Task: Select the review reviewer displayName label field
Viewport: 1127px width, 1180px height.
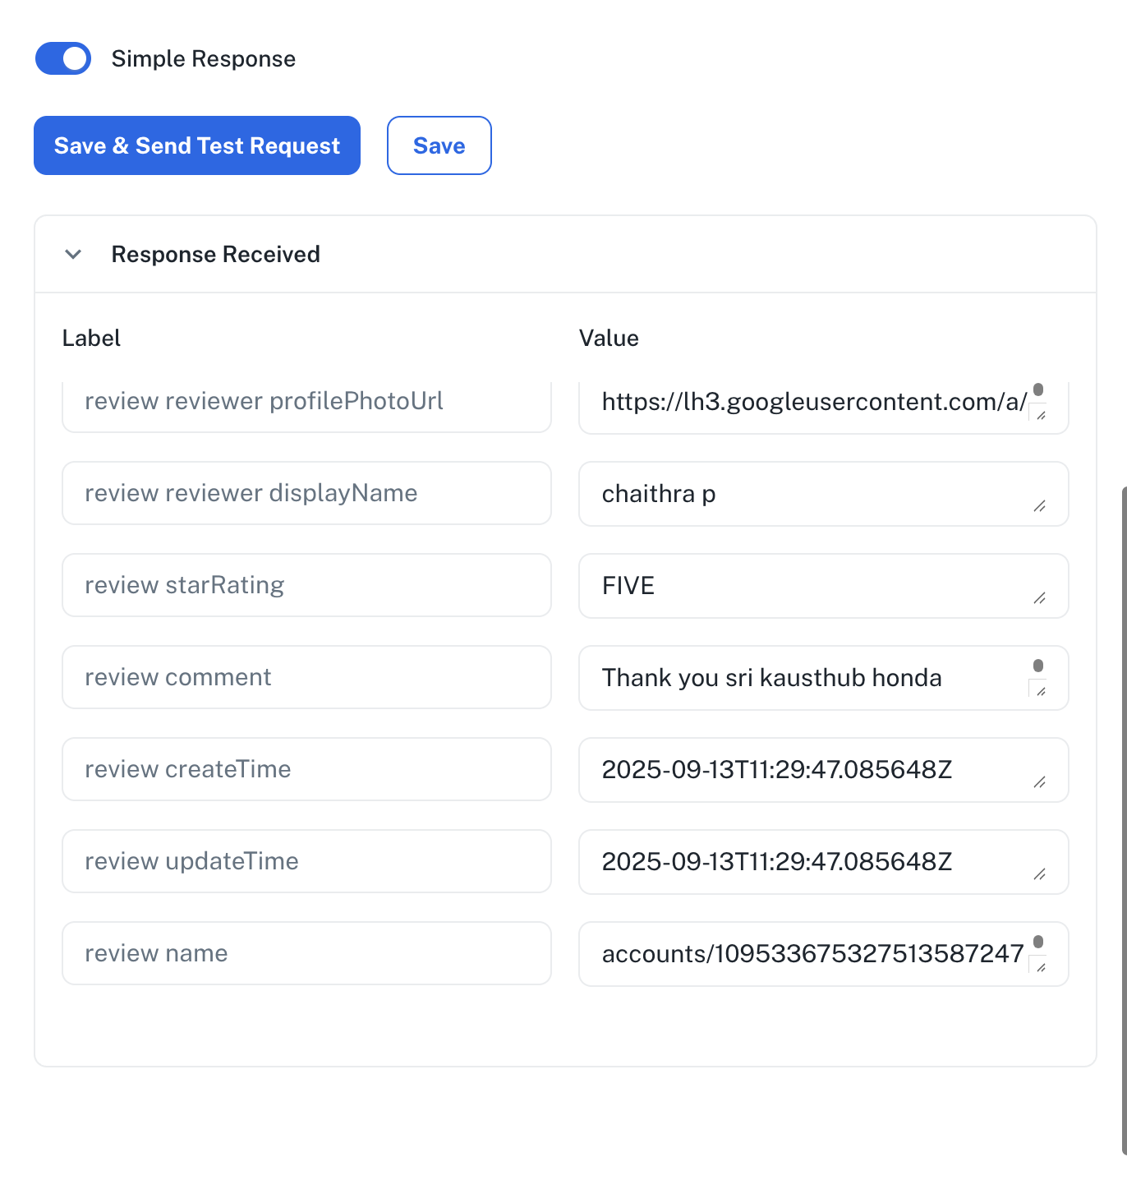Action: 306,493
